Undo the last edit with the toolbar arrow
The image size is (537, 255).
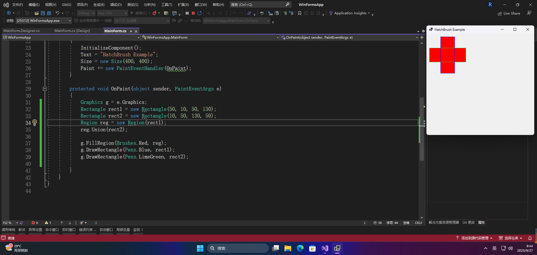point(57,13)
